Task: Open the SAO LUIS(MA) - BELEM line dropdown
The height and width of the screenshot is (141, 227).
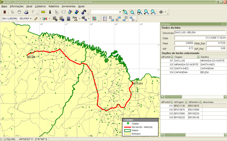Action: (30, 19)
